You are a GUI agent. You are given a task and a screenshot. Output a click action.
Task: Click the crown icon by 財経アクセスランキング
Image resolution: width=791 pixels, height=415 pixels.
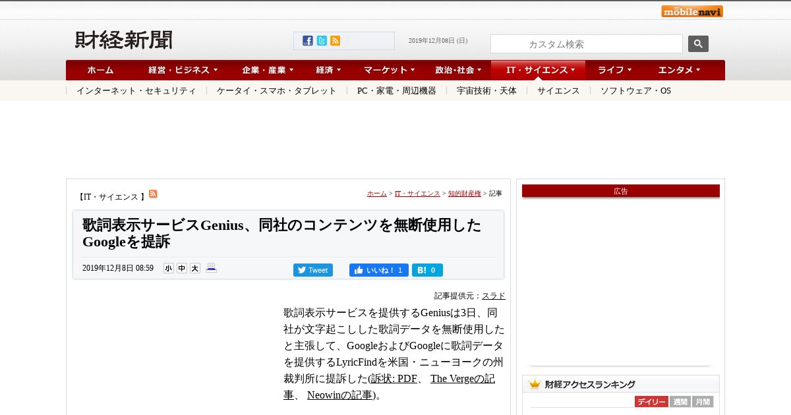point(535,384)
